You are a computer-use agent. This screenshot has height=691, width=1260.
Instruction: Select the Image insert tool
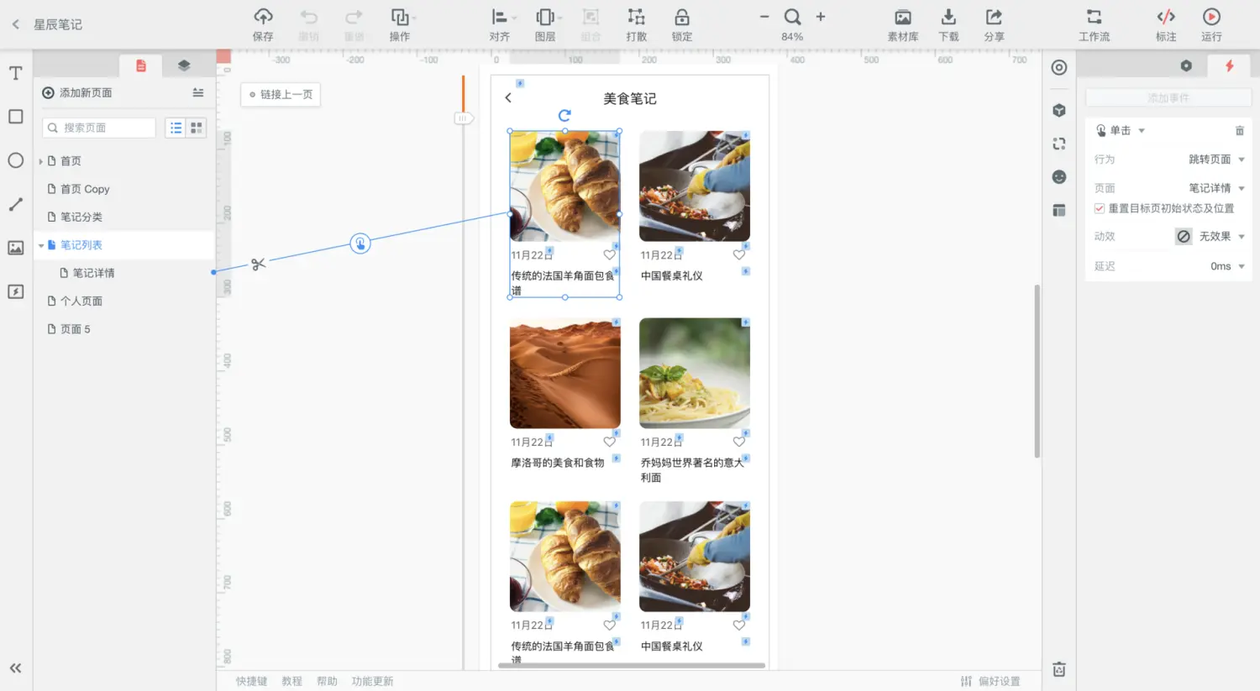coord(14,248)
